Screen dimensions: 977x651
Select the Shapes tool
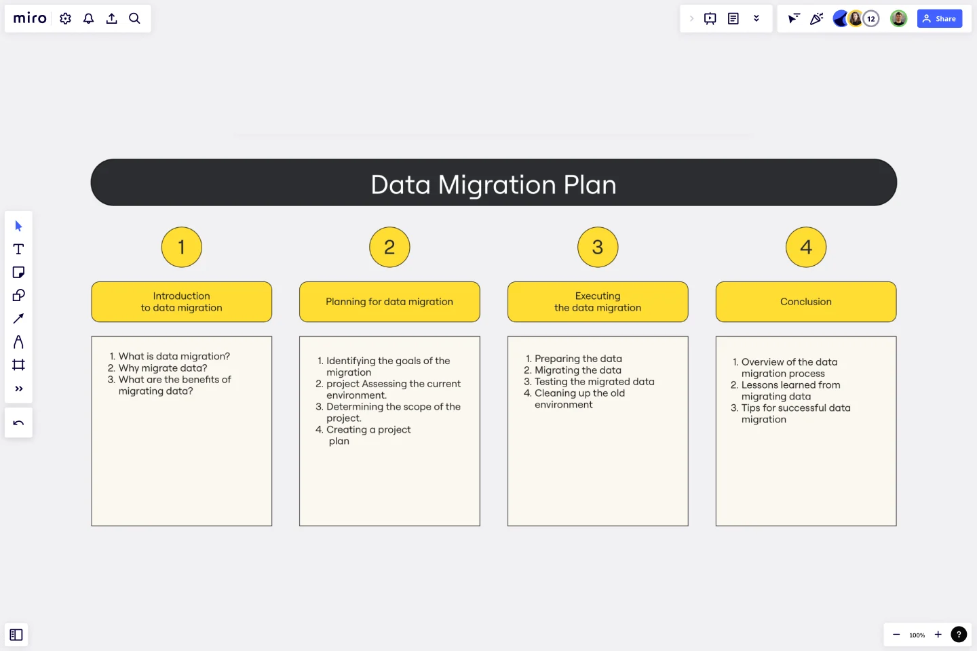pyautogui.click(x=18, y=295)
